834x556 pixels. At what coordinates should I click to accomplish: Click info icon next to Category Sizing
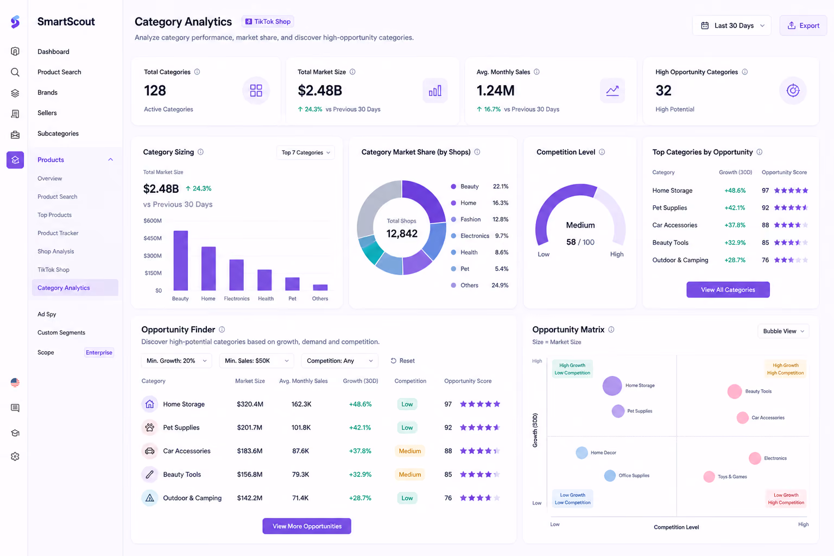[x=200, y=152]
